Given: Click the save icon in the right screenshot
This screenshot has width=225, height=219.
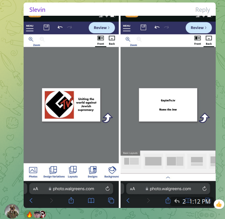Looking at the screenshot, I should (x=143, y=27).
